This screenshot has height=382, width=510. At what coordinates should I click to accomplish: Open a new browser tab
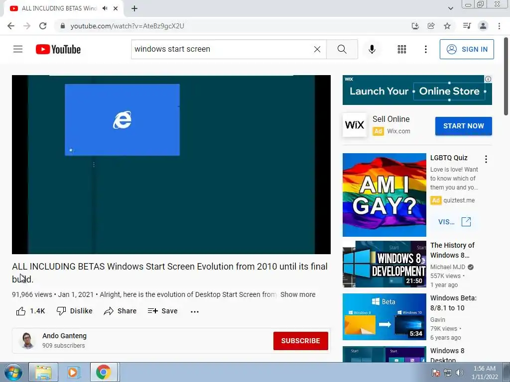[134, 8]
